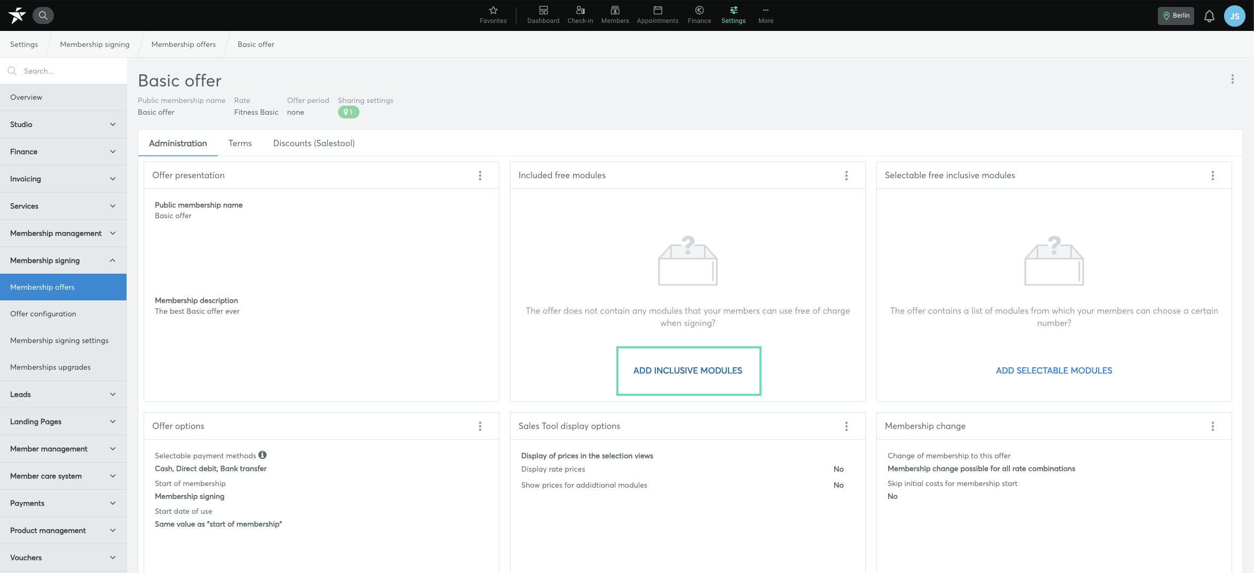Open Included free modules card options menu
This screenshot has height=573, width=1254.
point(847,176)
